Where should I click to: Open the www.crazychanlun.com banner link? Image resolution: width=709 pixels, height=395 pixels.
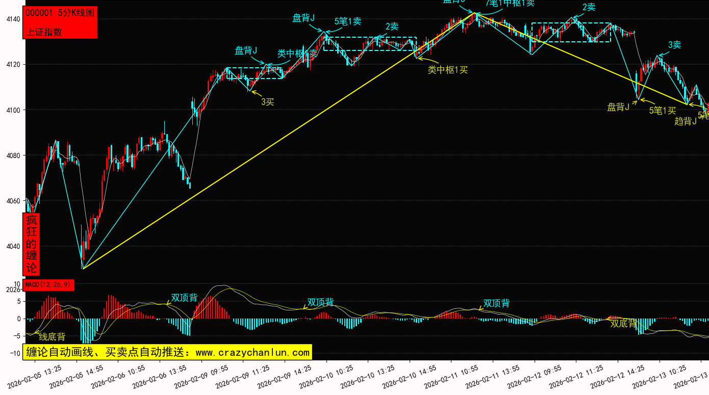click(x=167, y=352)
